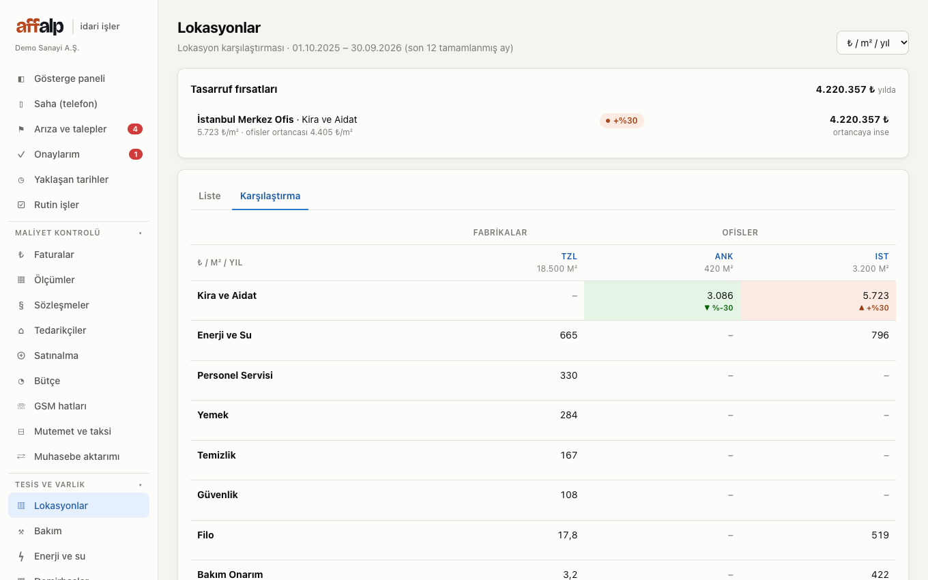Click the +%30 badge in savings card
Viewport: 928px width, 580px height.
[x=622, y=121]
